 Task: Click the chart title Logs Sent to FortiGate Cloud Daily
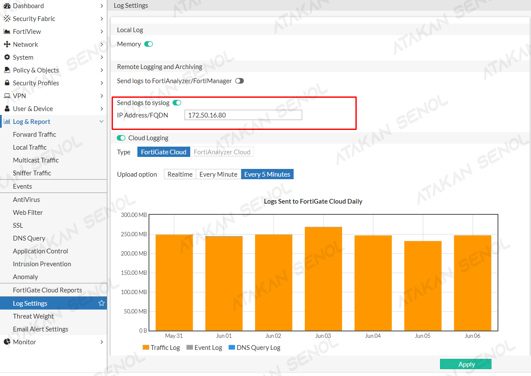313,202
